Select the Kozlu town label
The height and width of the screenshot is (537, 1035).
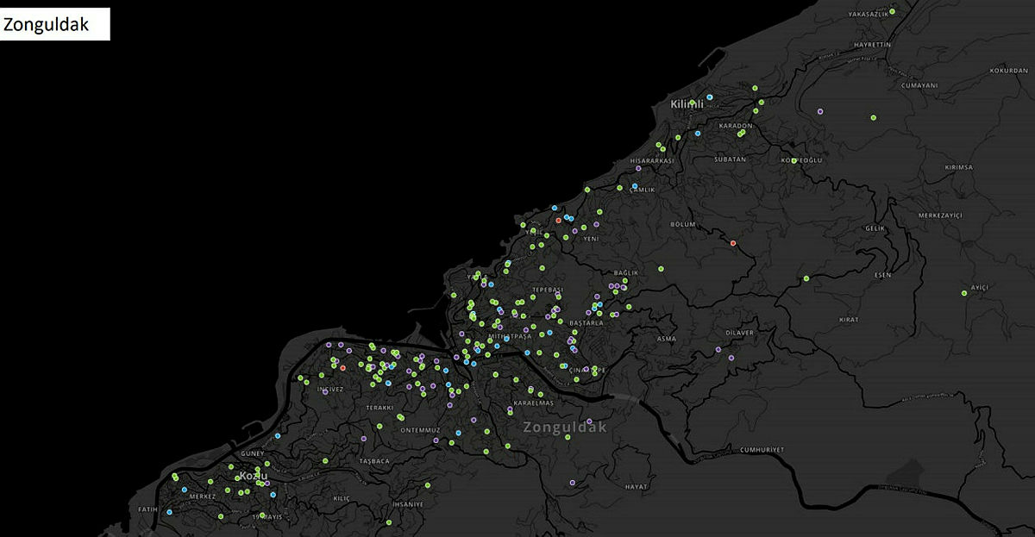pyautogui.click(x=254, y=476)
